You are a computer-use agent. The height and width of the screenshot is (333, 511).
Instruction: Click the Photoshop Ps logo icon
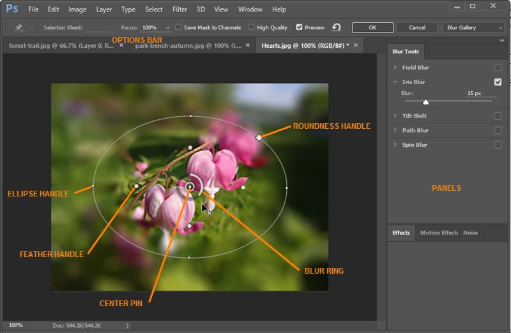tap(12, 8)
